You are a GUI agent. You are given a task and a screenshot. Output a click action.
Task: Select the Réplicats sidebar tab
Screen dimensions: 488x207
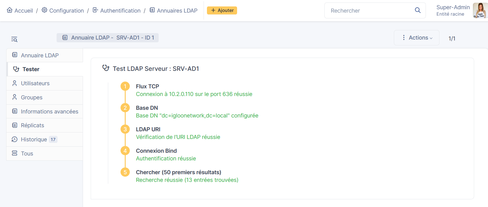coord(45,125)
